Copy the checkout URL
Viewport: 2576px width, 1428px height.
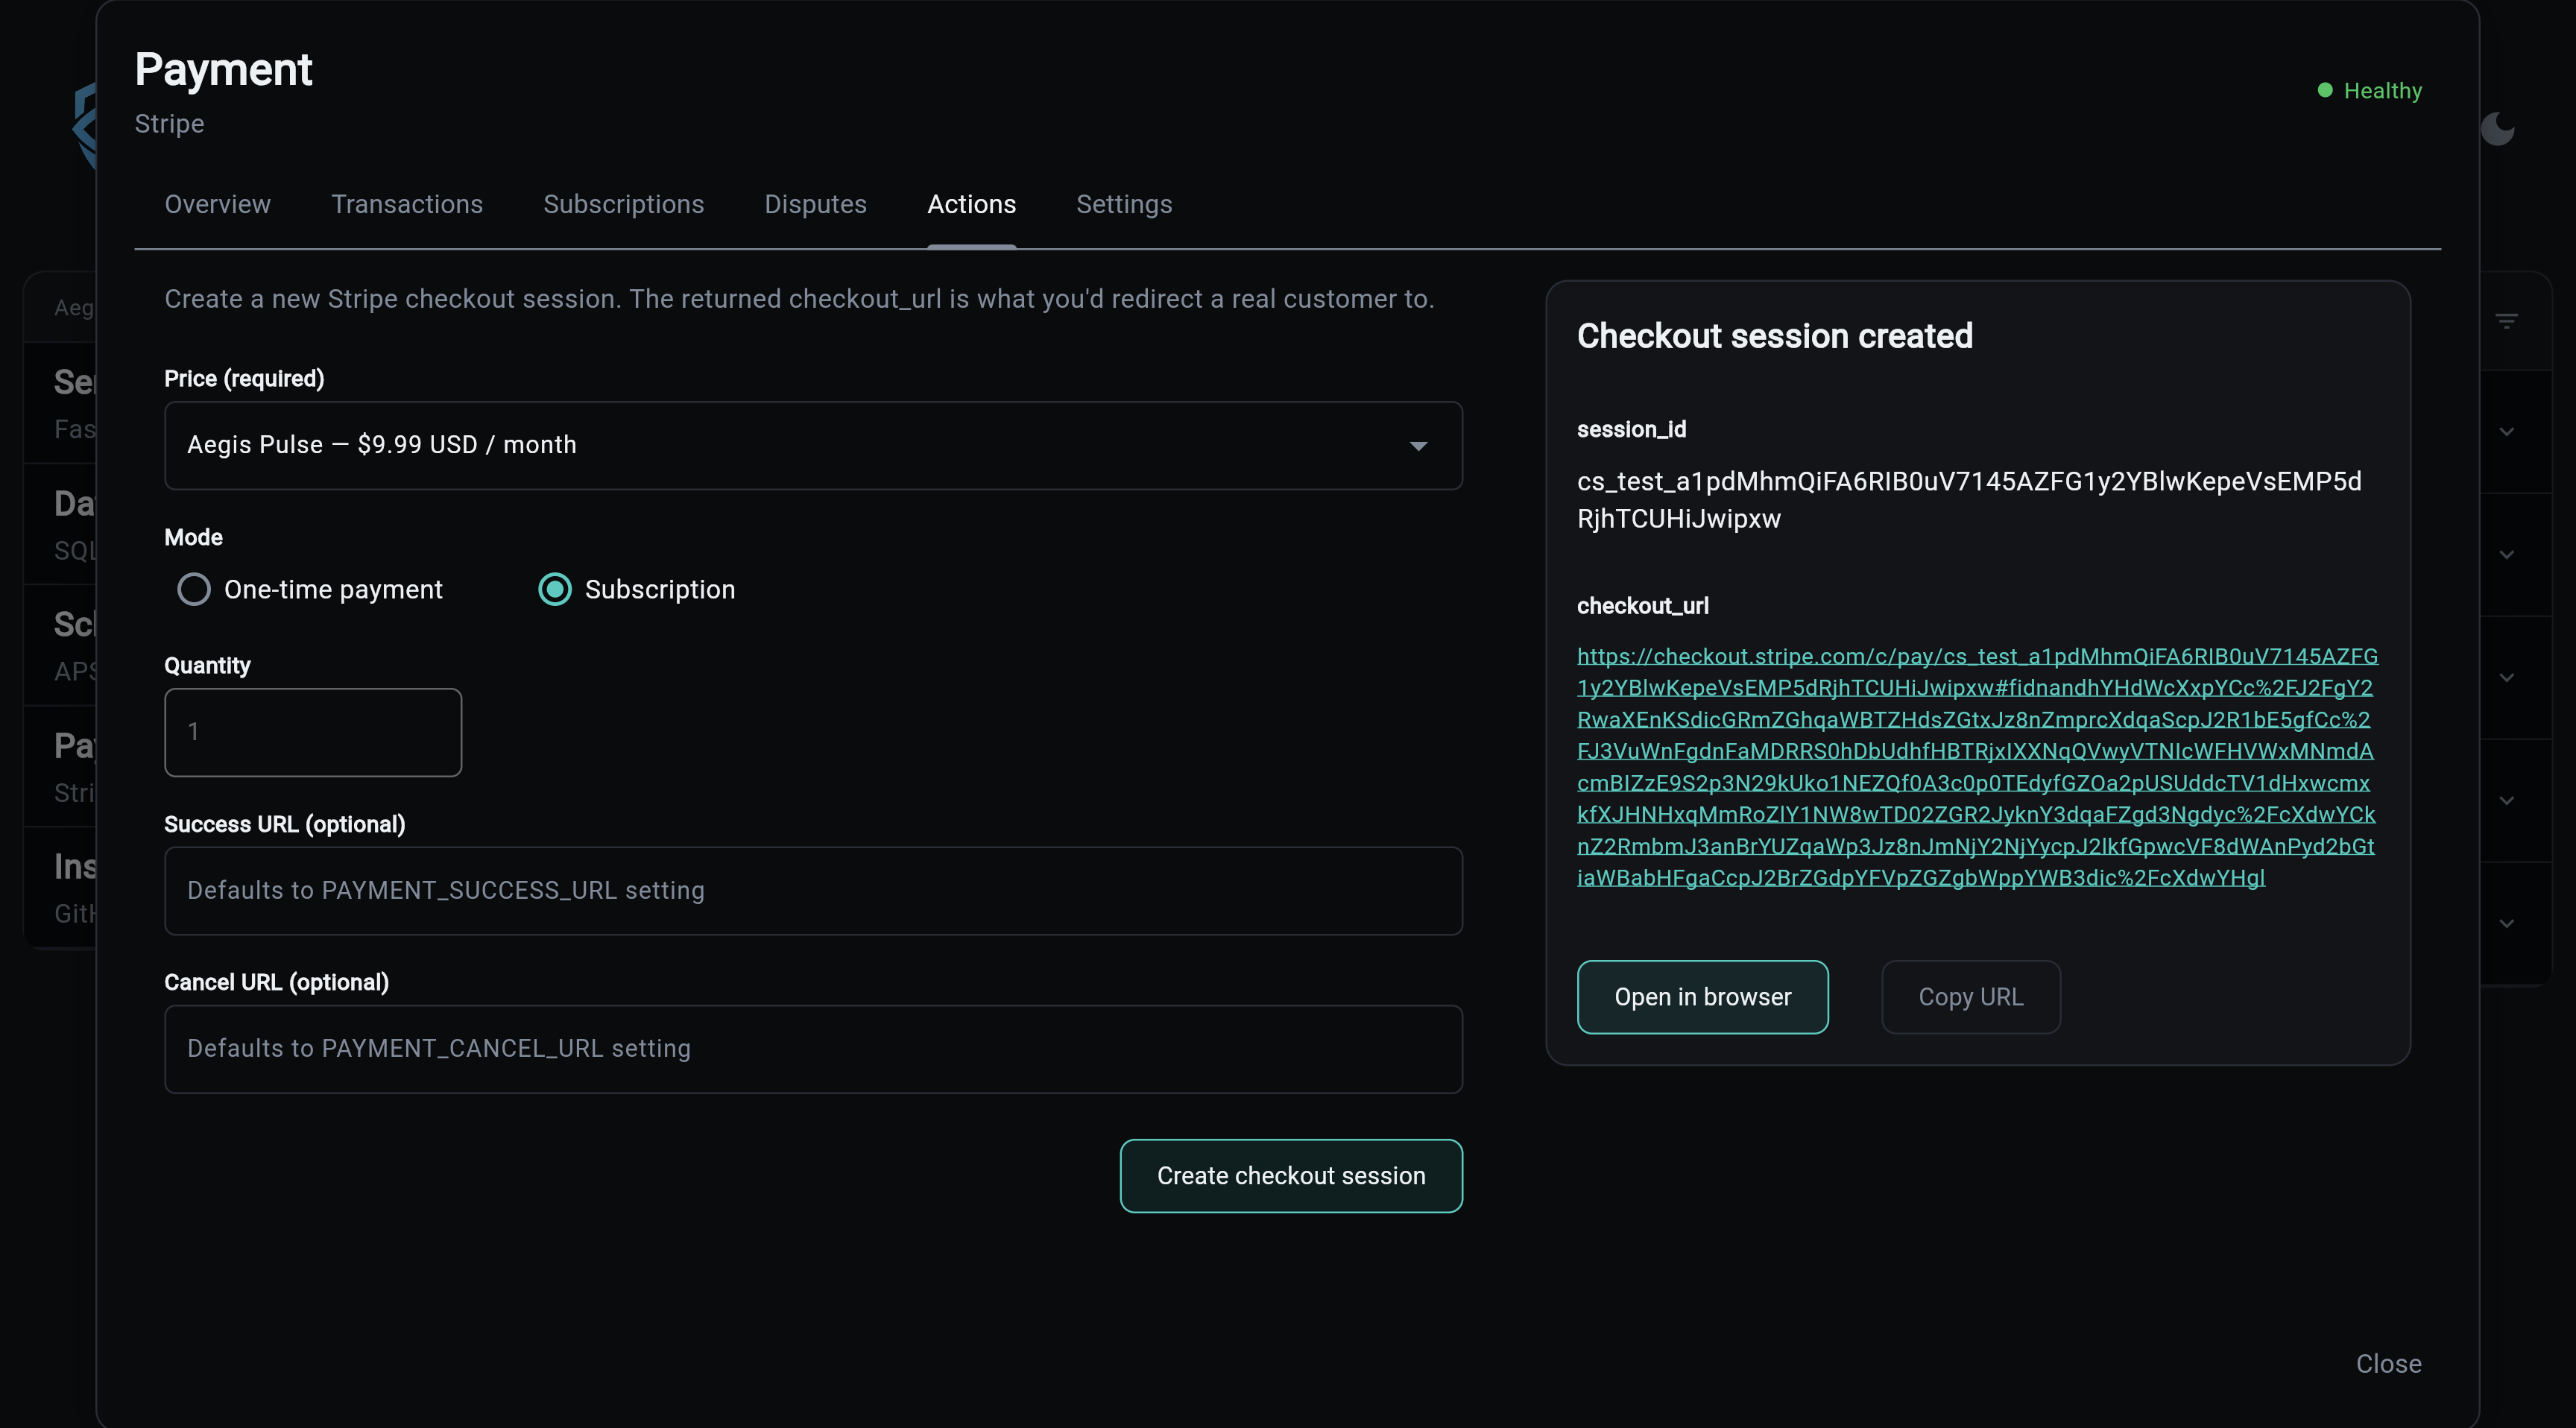point(1970,997)
